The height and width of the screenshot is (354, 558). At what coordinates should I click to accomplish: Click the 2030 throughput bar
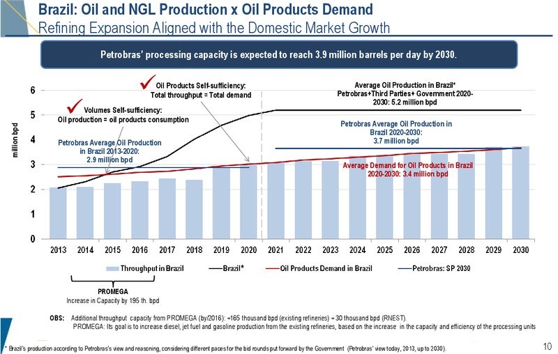(520, 192)
